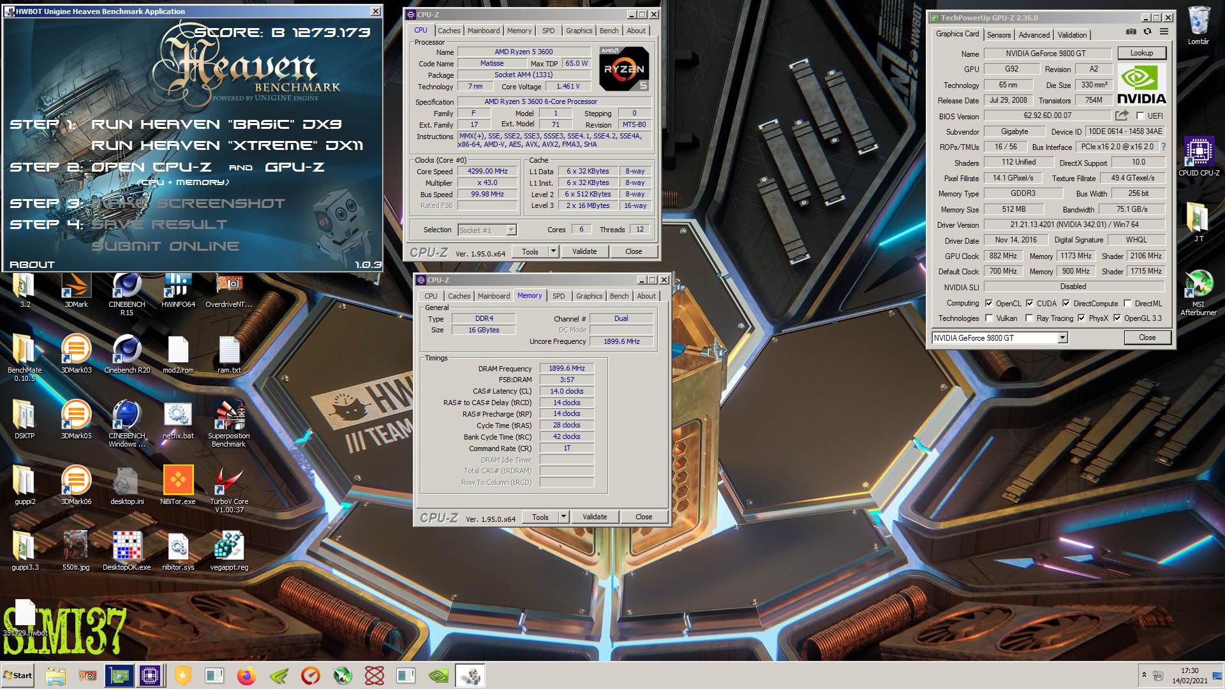Click the GPU-Z screenshot camera icon
1225x689 pixels.
(1131, 31)
